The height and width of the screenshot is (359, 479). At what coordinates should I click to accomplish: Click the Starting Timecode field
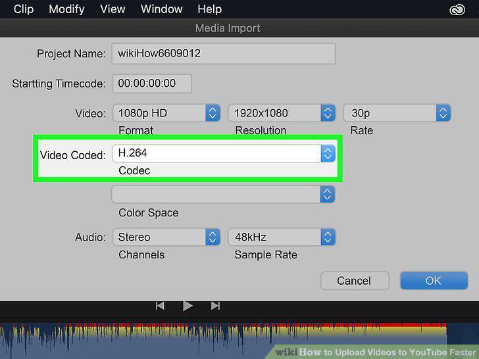152,84
